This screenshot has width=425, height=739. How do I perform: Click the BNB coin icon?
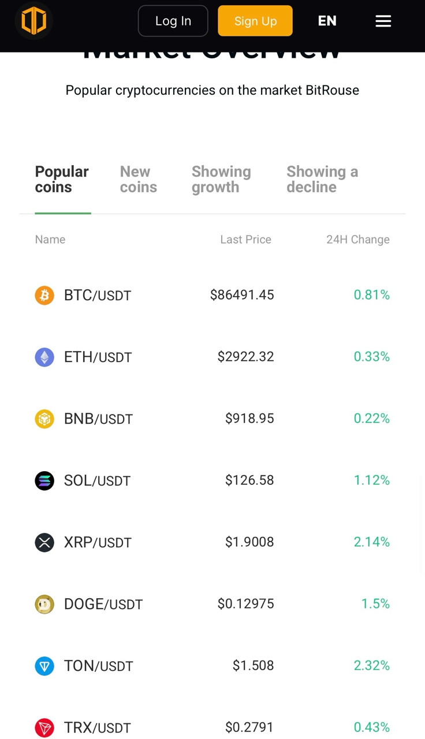(x=44, y=419)
